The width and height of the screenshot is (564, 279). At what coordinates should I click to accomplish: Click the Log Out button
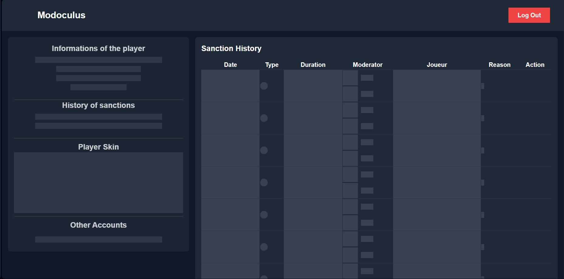529,15
